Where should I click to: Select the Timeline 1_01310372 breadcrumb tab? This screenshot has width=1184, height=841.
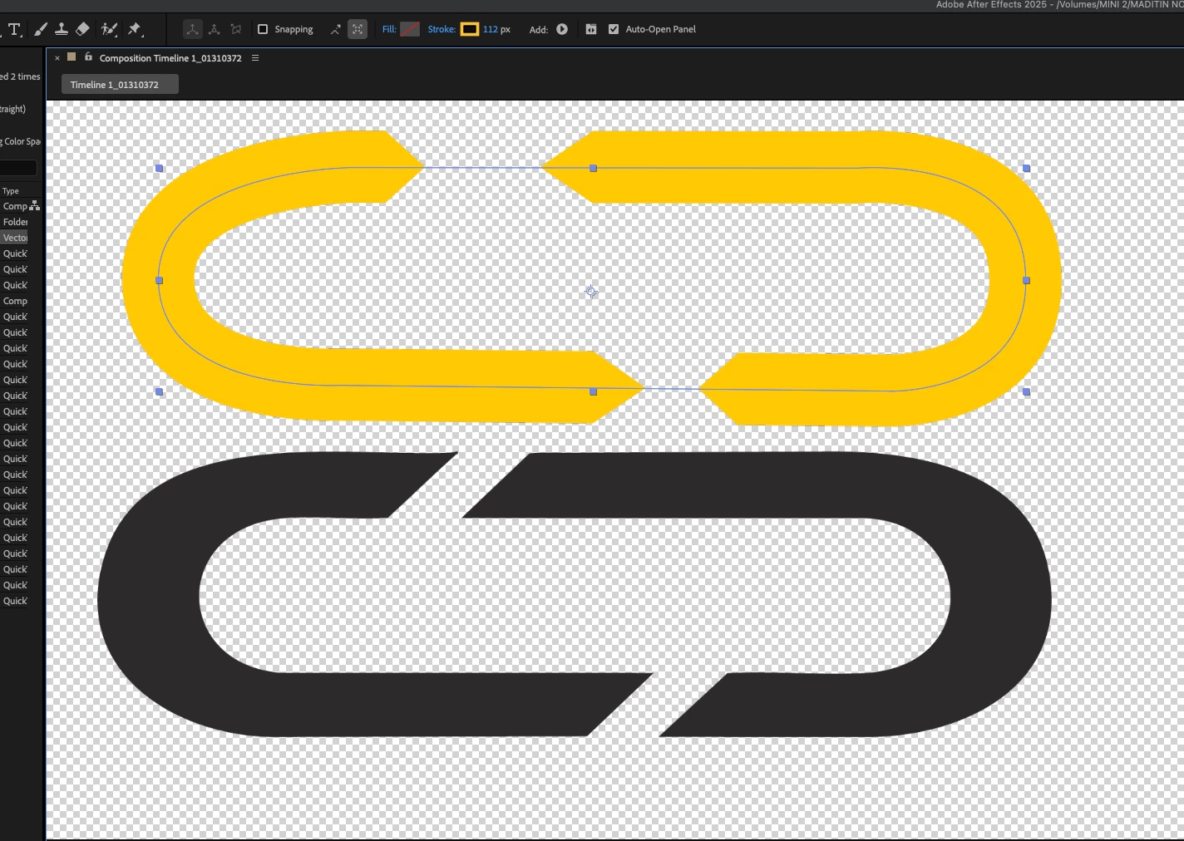click(120, 84)
